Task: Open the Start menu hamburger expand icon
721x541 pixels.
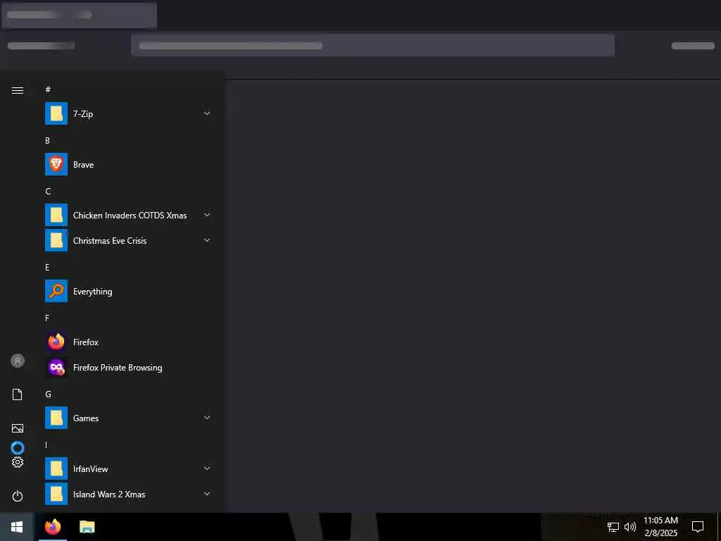Action: click(18, 90)
